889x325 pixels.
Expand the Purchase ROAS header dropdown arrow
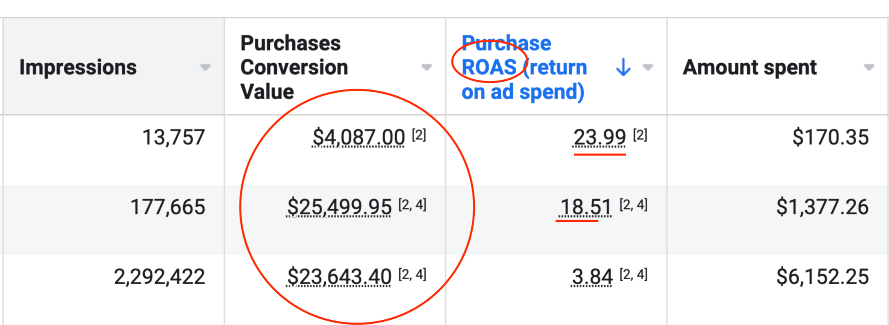point(647,67)
